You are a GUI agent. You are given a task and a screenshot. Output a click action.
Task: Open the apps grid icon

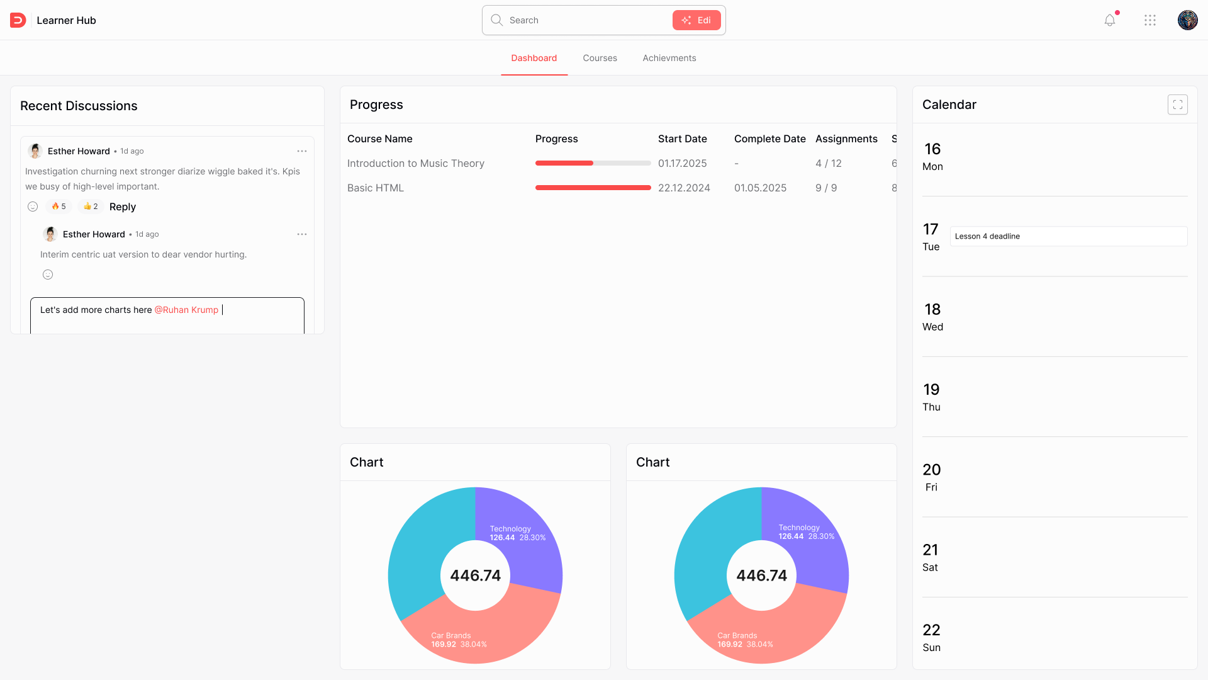1150,20
